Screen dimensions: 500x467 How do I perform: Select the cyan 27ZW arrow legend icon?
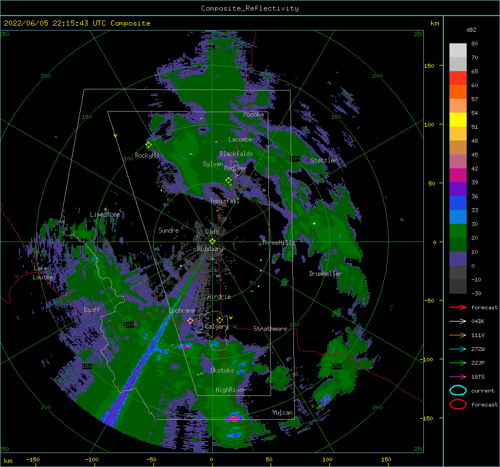pos(458,349)
